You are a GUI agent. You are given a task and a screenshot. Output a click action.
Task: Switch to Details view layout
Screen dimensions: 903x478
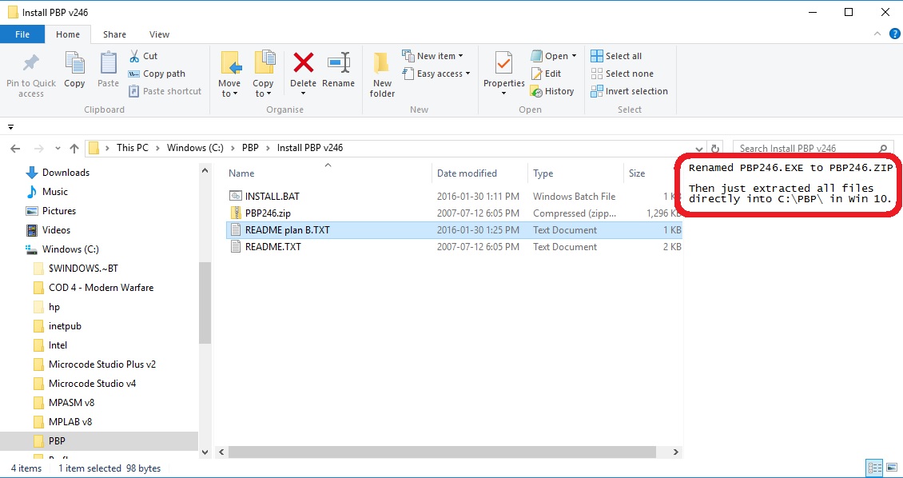click(x=874, y=468)
